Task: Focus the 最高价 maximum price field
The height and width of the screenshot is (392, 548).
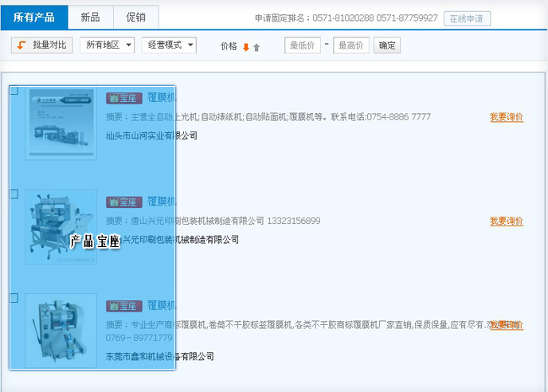Action: [350, 45]
